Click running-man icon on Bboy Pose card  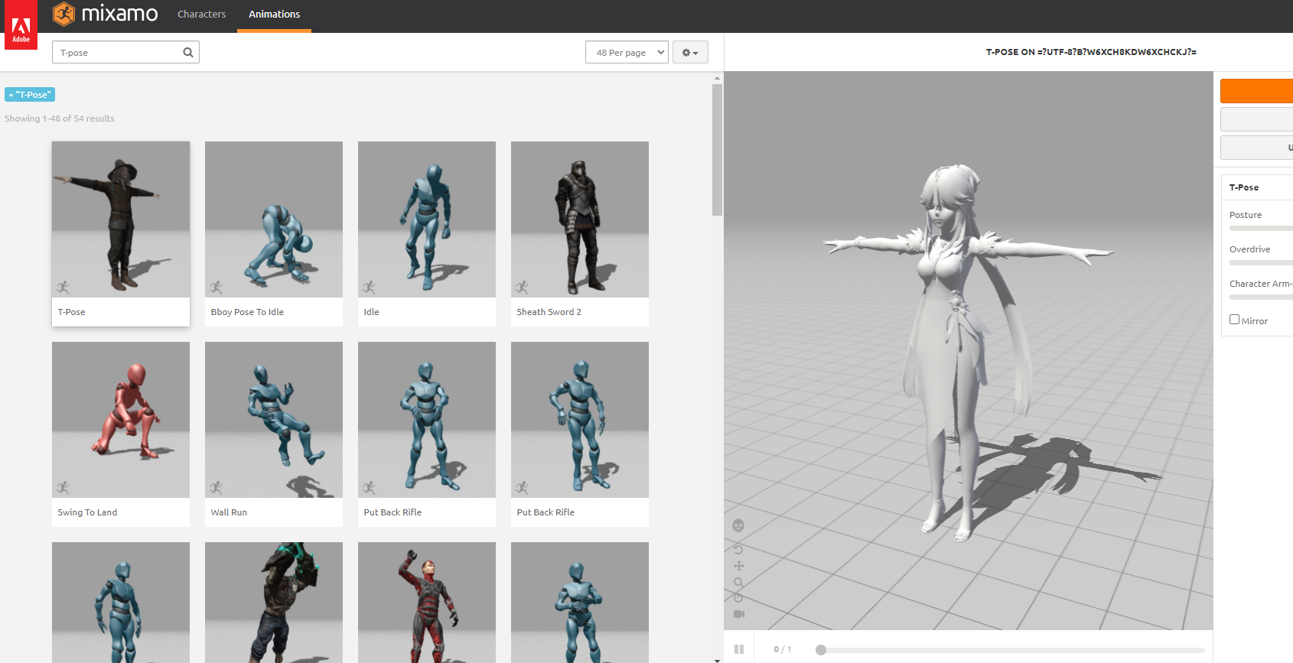216,288
